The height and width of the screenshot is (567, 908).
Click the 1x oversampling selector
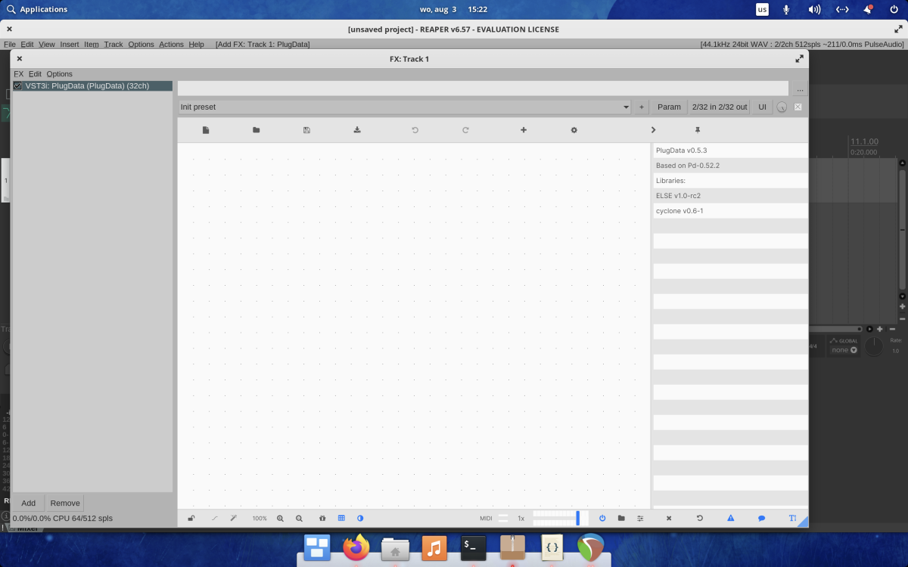coord(521,519)
